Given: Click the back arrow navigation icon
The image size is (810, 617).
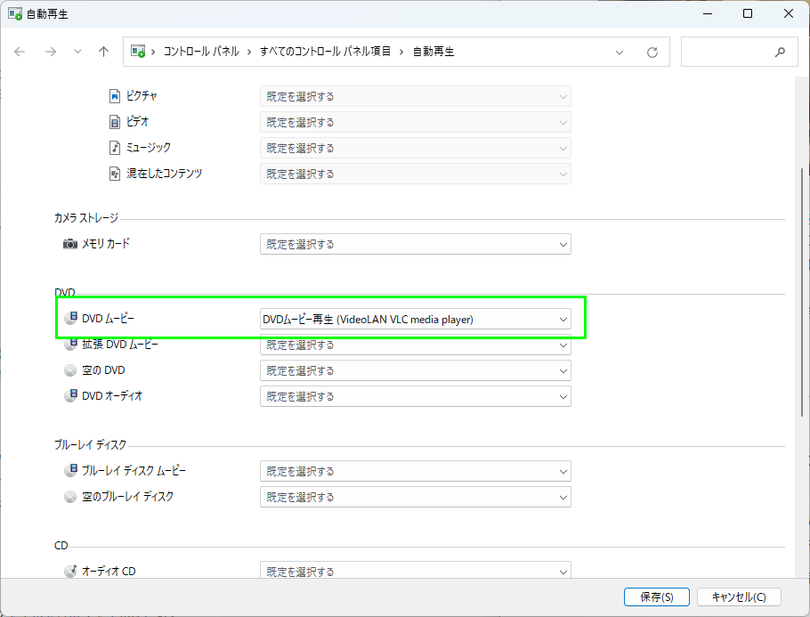Looking at the screenshot, I should (x=20, y=52).
